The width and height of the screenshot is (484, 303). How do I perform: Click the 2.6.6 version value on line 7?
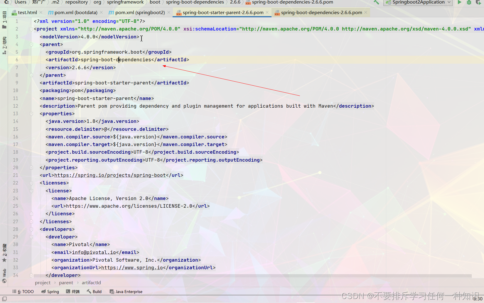coord(79,68)
